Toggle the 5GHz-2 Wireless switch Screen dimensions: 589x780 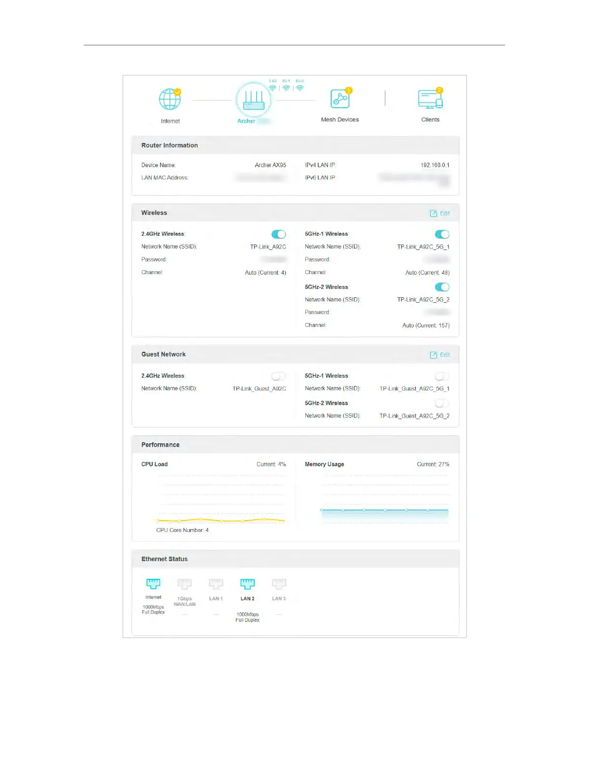pos(442,287)
